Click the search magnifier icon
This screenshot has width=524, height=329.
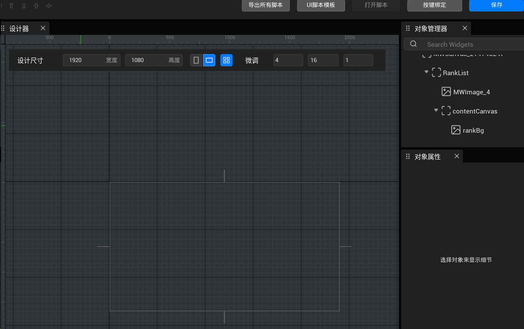click(413, 44)
